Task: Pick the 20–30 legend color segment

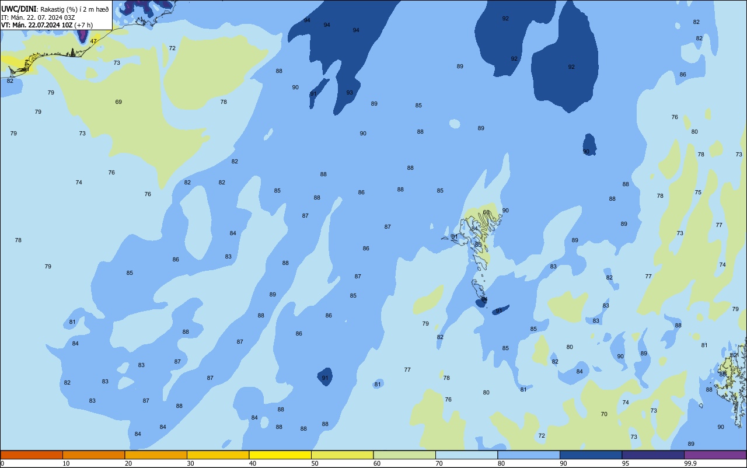Action: [156, 455]
